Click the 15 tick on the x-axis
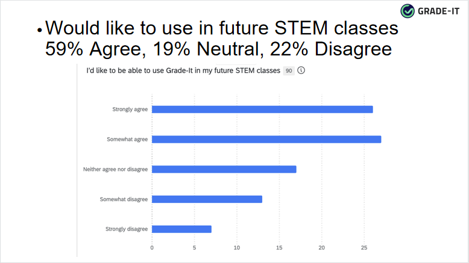Screen dimensions: 469x263 tap(279, 247)
